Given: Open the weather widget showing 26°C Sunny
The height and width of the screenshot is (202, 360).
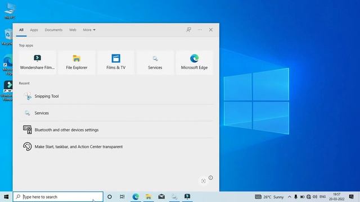Looking at the screenshot, I should (269, 197).
